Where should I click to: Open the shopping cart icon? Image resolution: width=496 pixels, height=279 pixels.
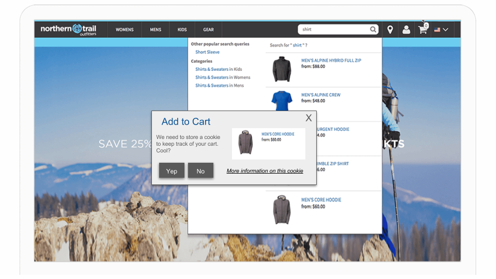pos(423,29)
